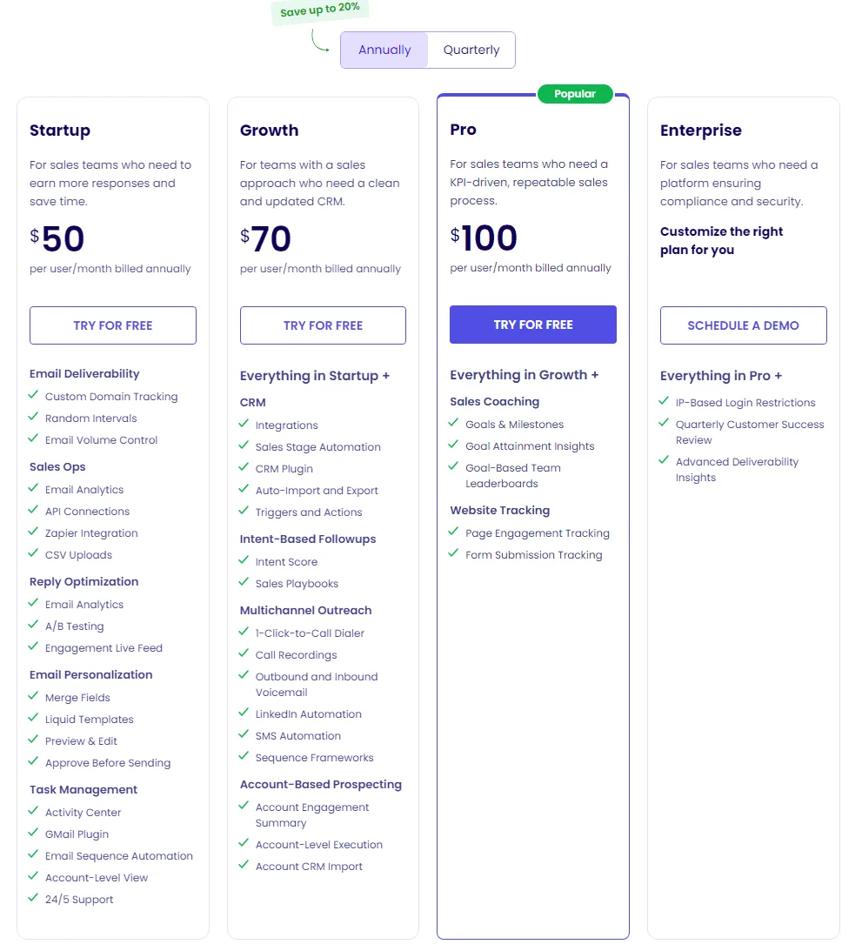Click Try for Free under the Growth plan
Screen dimensions: 862x951
coord(323,325)
